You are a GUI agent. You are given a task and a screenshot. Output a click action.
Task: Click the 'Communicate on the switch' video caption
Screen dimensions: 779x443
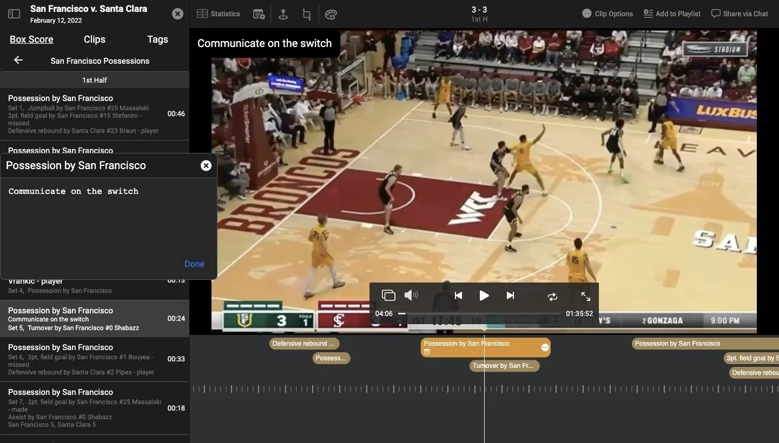265,43
